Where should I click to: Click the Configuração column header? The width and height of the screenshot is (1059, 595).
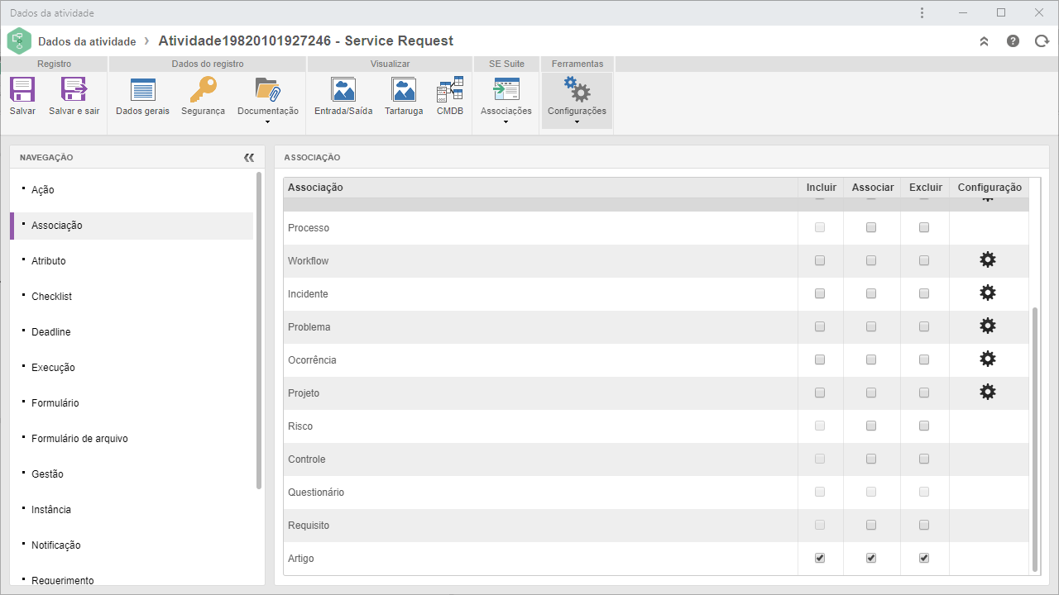tap(990, 188)
